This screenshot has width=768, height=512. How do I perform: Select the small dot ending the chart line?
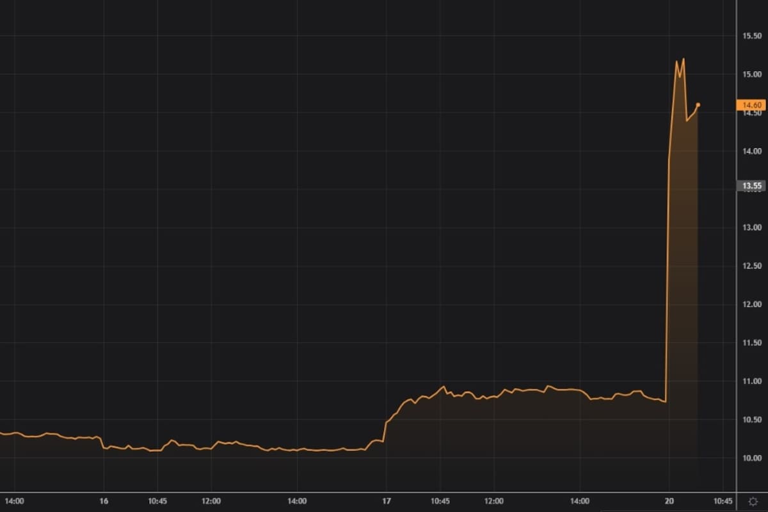[698, 104]
